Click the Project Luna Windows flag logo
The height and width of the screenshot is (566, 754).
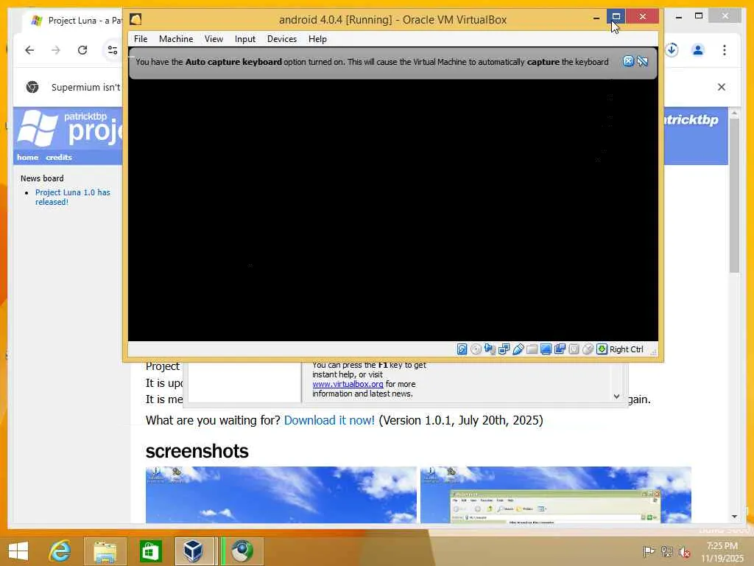37,128
